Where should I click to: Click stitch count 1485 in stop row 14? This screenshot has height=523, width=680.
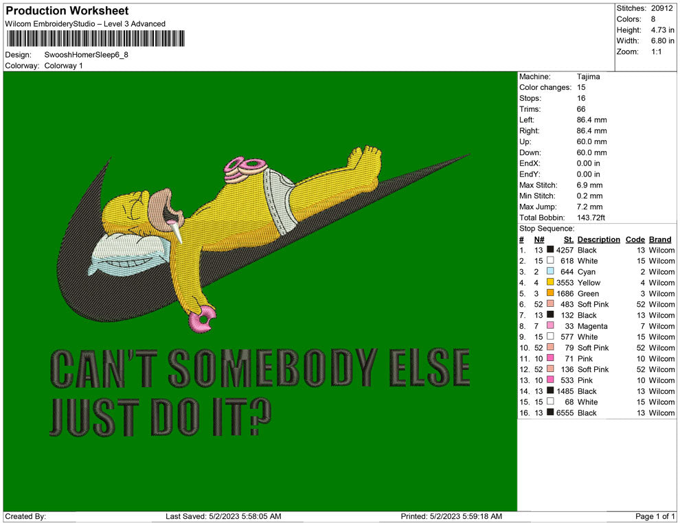[565, 391]
